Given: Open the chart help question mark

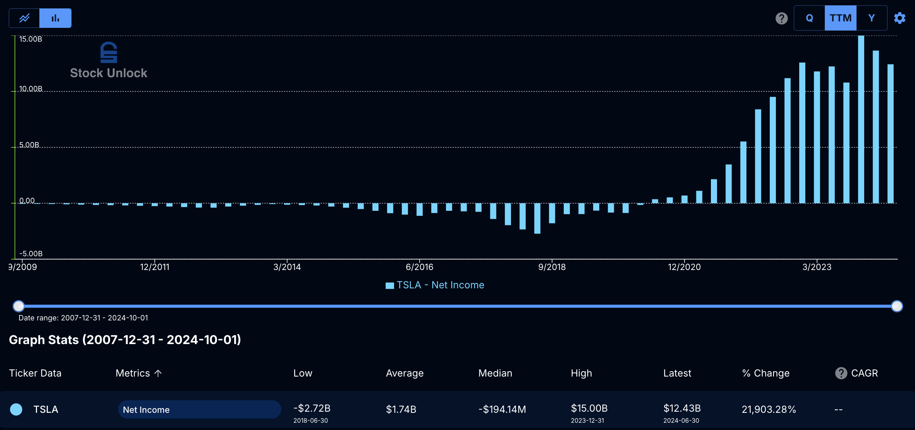Looking at the screenshot, I should click(x=781, y=18).
